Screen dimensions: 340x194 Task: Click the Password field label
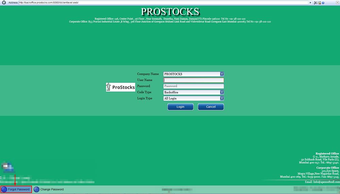click(x=143, y=86)
